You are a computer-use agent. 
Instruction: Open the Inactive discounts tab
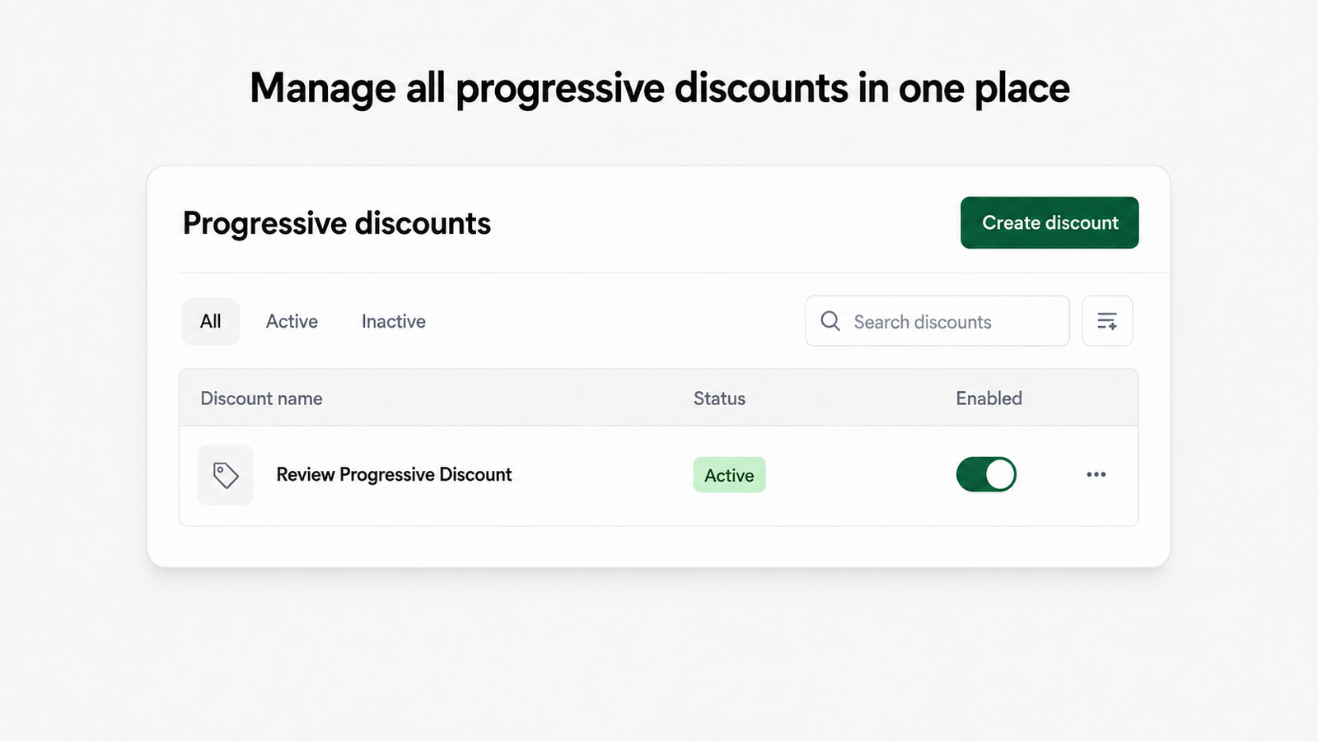[x=394, y=321]
